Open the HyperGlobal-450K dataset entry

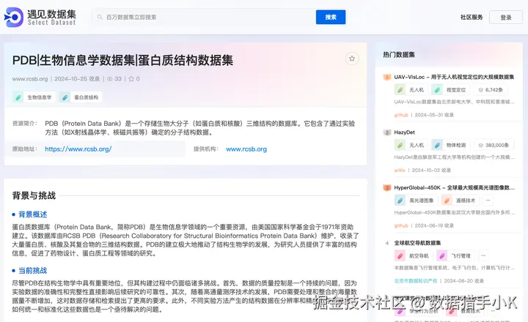[454, 187]
